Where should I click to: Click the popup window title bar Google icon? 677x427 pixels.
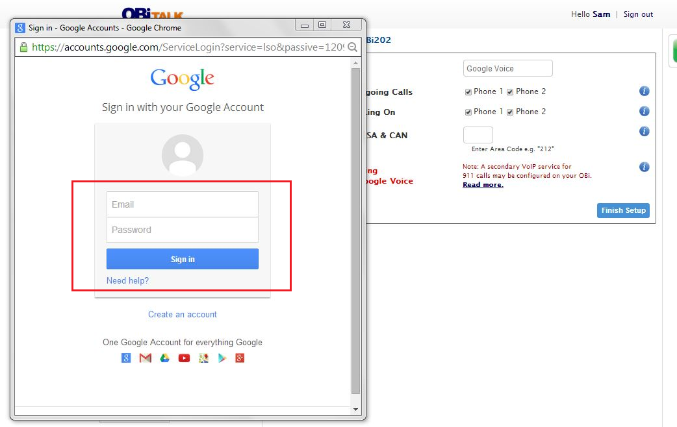(20, 28)
